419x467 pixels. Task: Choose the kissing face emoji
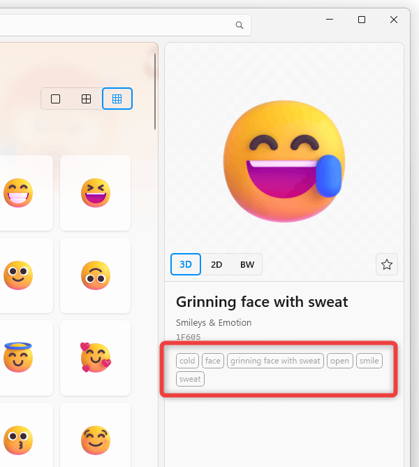click(18, 440)
